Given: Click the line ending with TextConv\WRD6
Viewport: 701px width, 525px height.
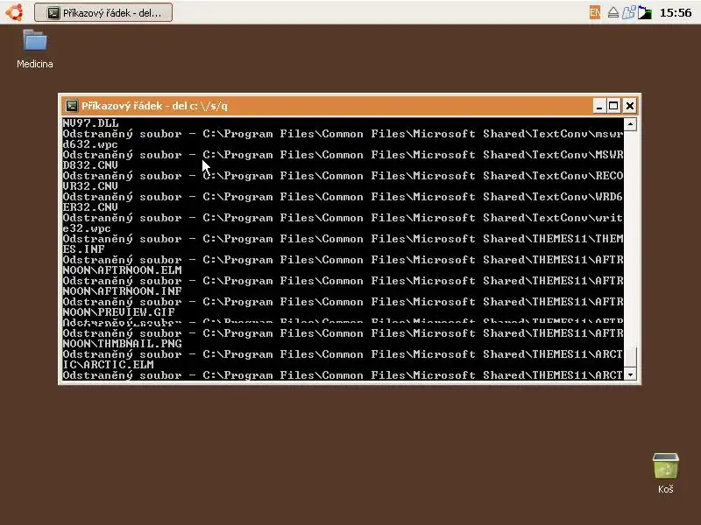Looking at the screenshot, I should (x=343, y=196).
